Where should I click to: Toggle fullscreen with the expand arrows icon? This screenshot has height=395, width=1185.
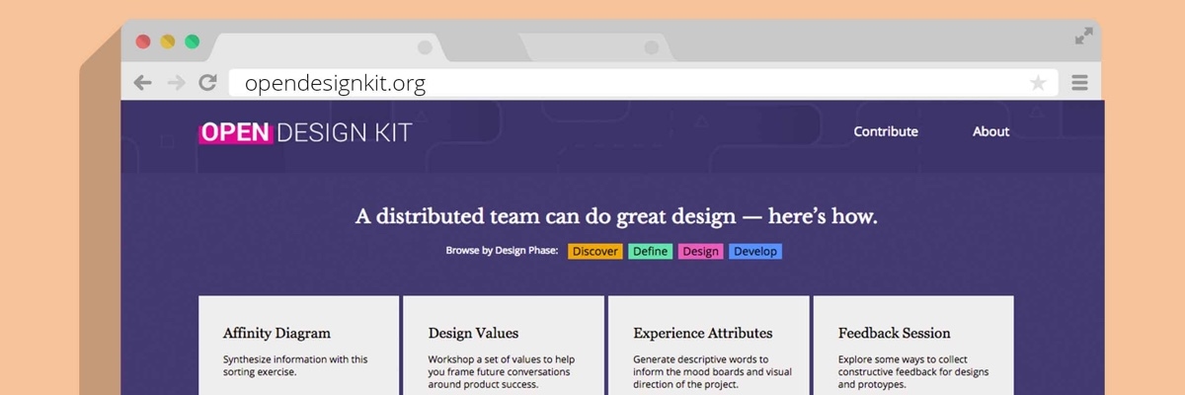(1083, 37)
